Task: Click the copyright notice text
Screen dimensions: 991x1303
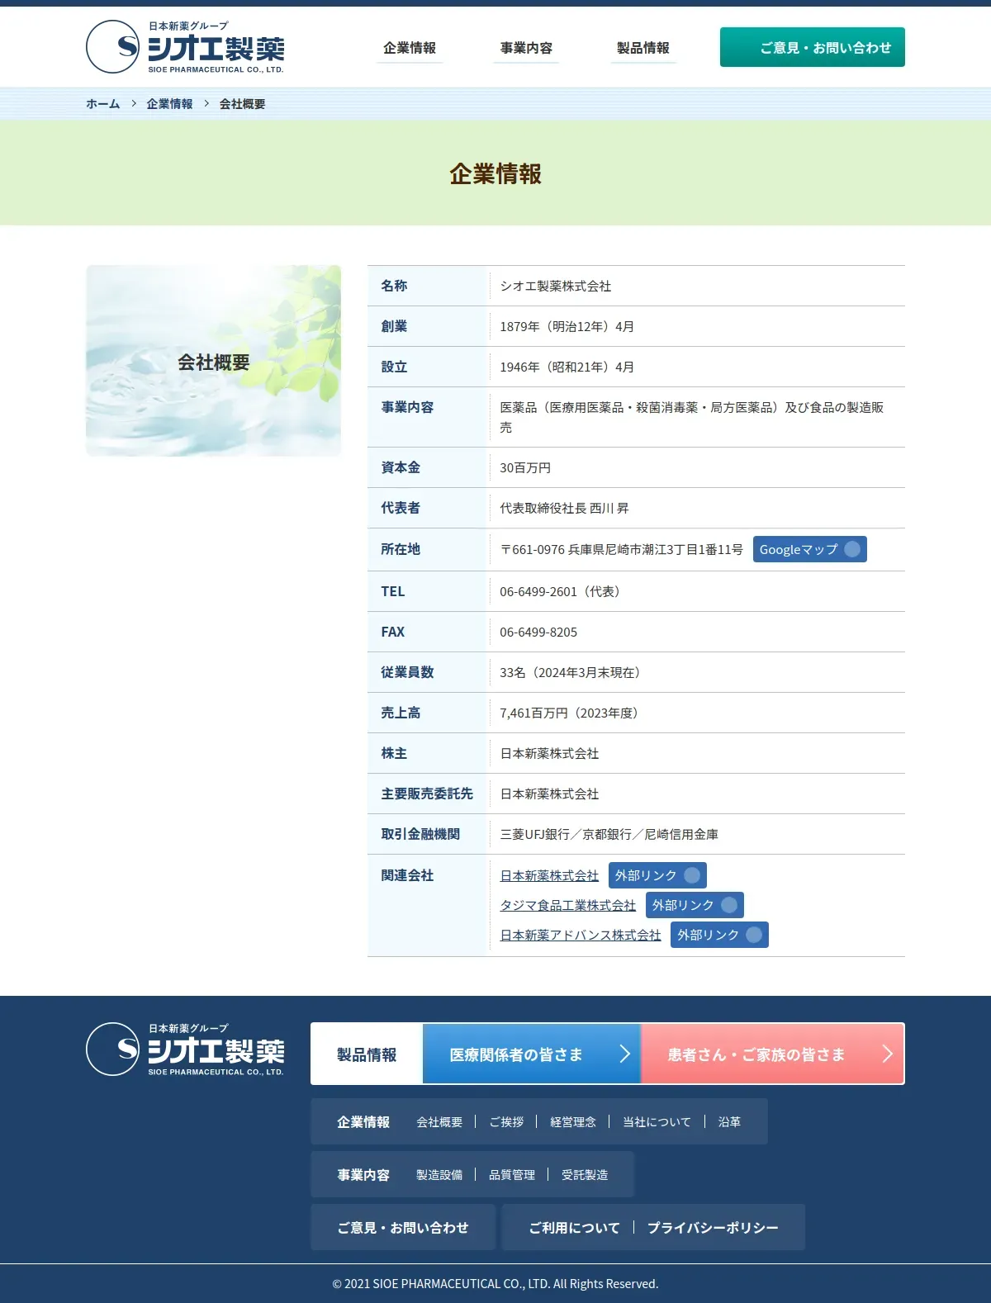Action: click(x=495, y=1283)
